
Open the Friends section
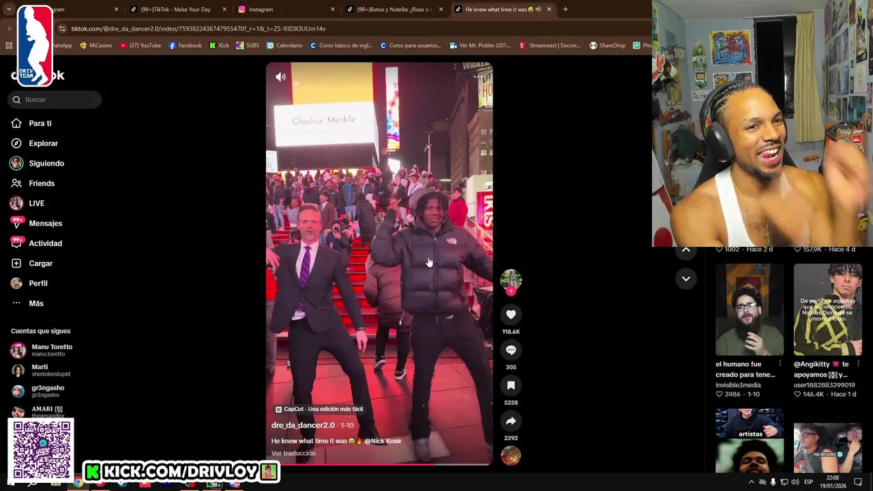click(41, 183)
